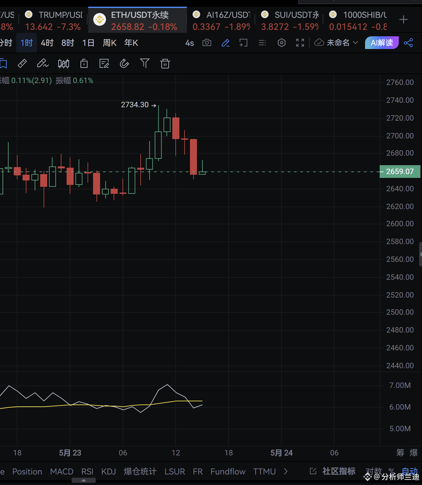The height and width of the screenshot is (485, 422).
Task: Toggle 对数 logarithmic scale
Action: pyautogui.click(x=374, y=471)
